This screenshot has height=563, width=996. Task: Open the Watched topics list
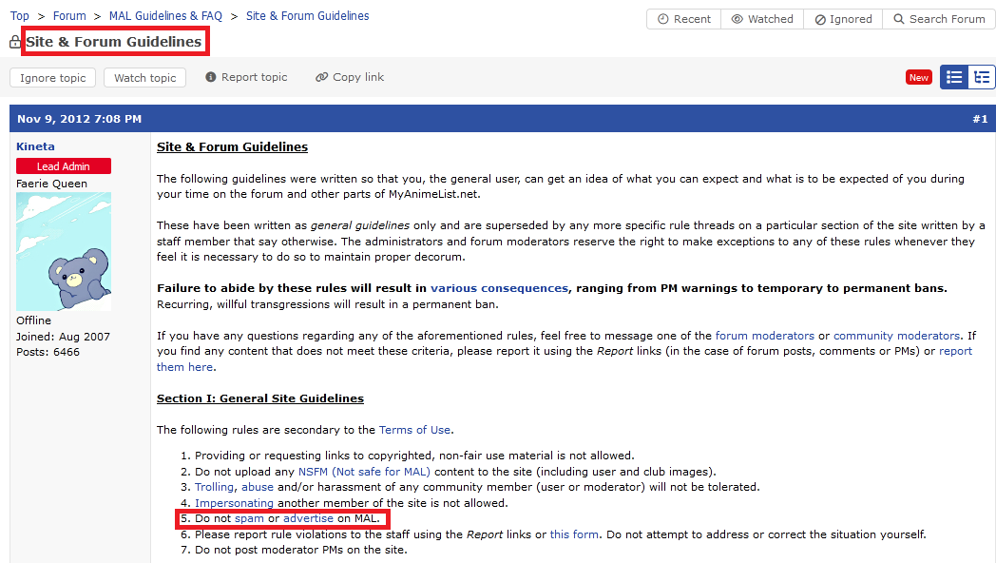(x=761, y=19)
